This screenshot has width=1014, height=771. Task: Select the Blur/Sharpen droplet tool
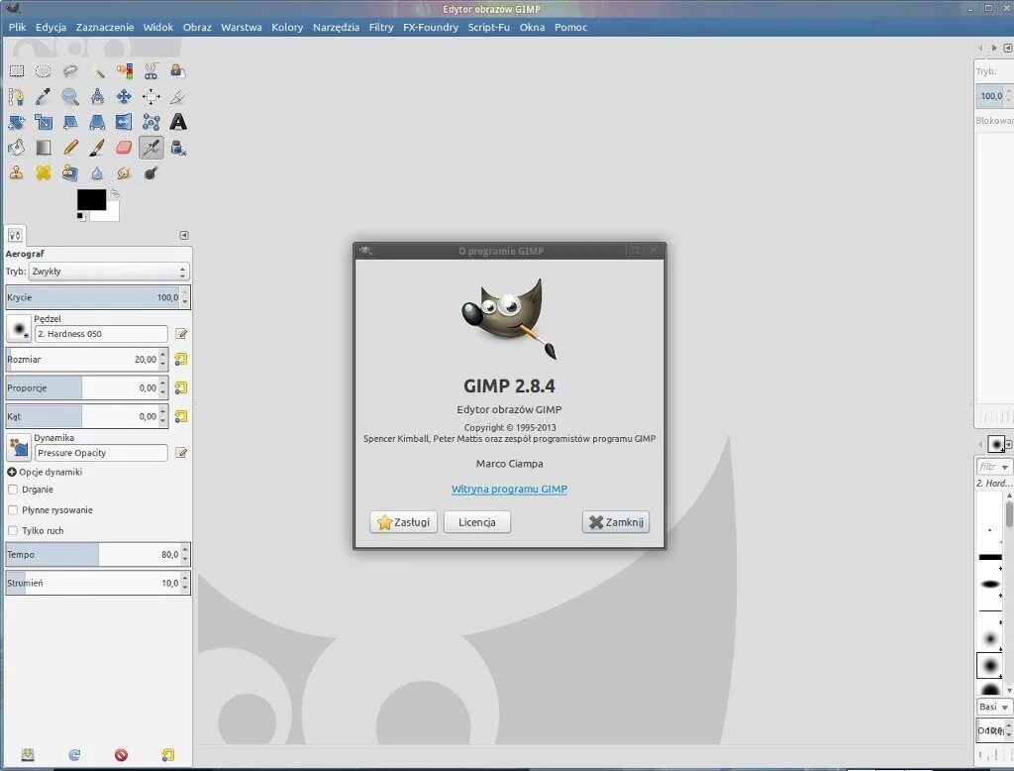click(x=98, y=172)
